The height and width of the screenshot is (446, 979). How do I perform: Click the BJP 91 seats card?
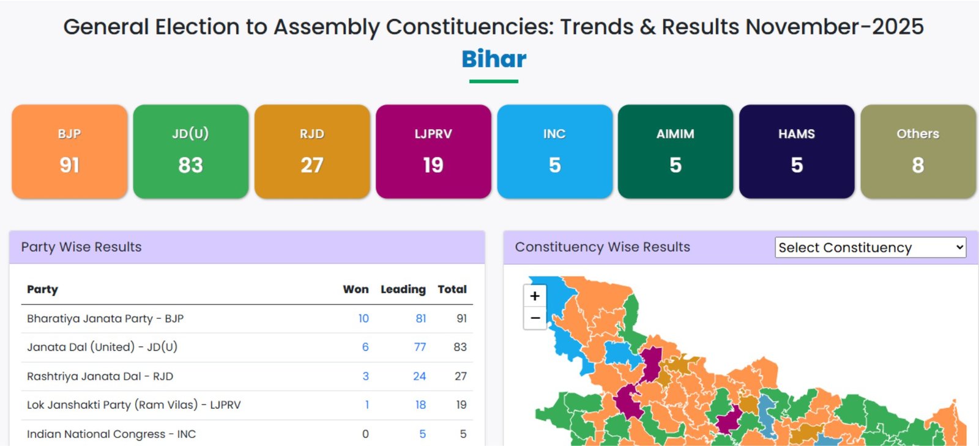coord(70,151)
